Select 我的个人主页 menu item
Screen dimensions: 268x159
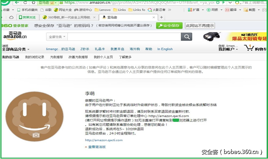(x=103, y=57)
